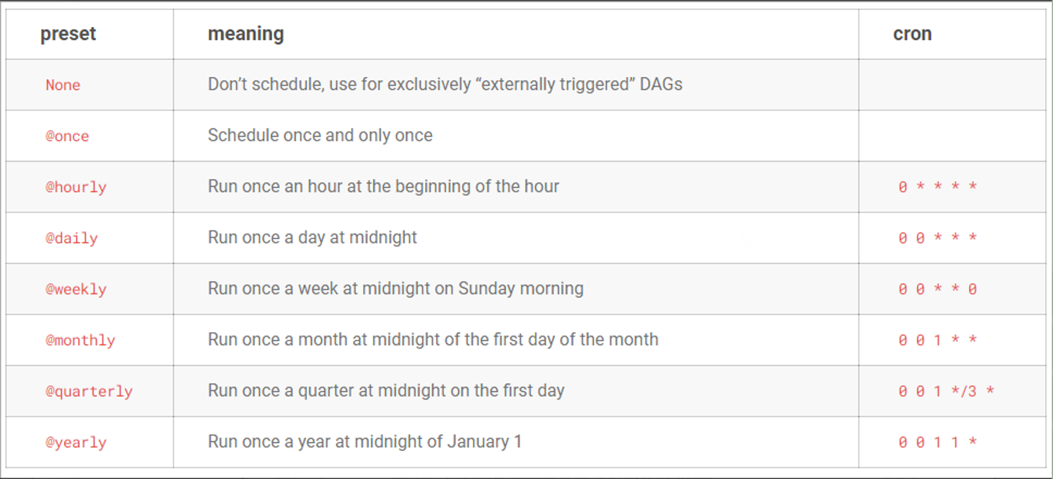The height and width of the screenshot is (479, 1053).
Task: Select the @hourly preset code
Action: pyautogui.click(x=76, y=187)
